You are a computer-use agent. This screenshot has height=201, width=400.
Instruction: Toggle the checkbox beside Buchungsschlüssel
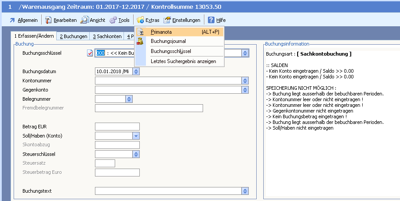tap(90, 53)
